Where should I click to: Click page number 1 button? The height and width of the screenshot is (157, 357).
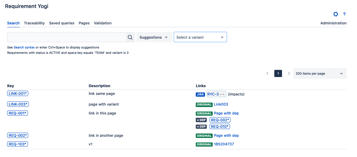(x=278, y=73)
